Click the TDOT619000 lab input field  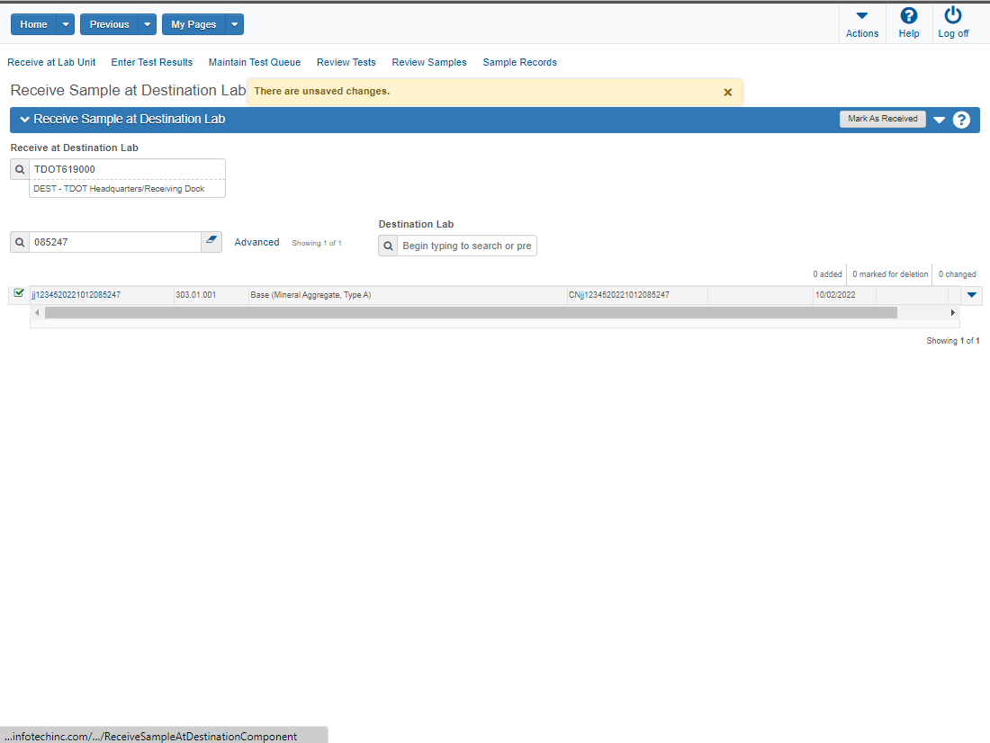coord(127,169)
